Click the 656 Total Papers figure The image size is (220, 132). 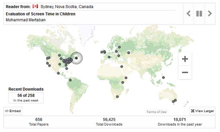[x=39, y=120]
